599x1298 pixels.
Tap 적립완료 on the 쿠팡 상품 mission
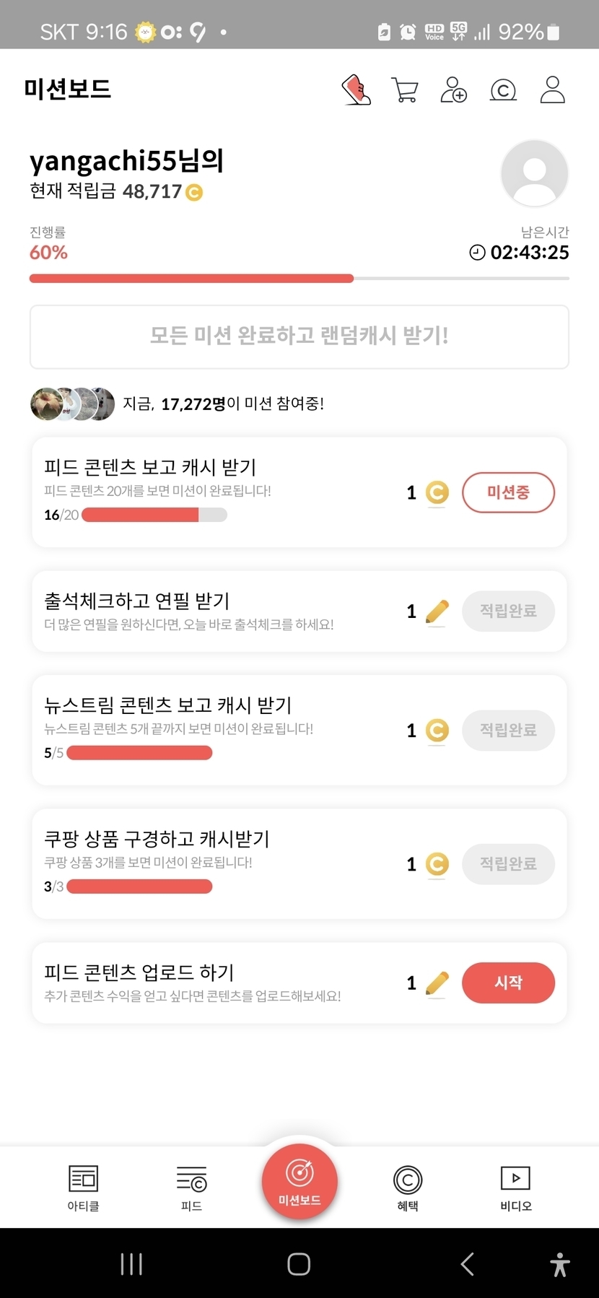(x=508, y=863)
